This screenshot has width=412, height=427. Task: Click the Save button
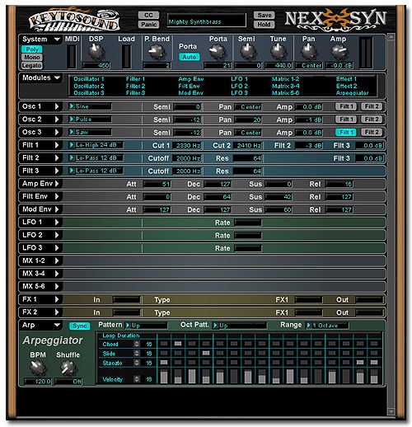264,15
